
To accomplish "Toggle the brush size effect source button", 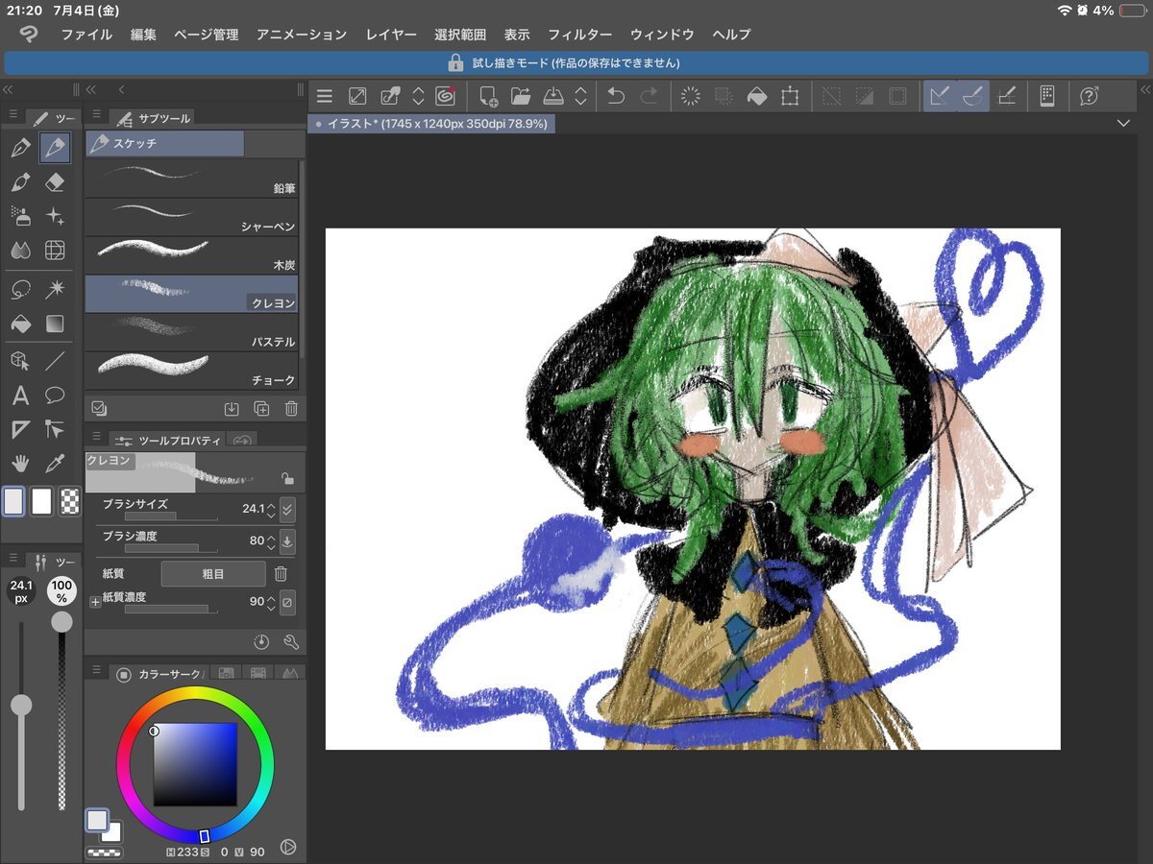I will (287, 509).
